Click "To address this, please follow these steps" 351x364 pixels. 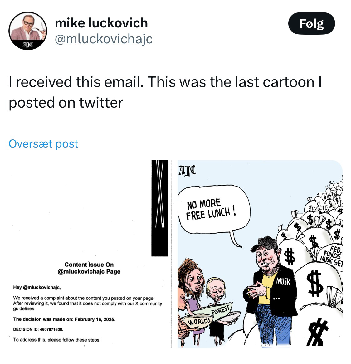[x=57, y=340]
